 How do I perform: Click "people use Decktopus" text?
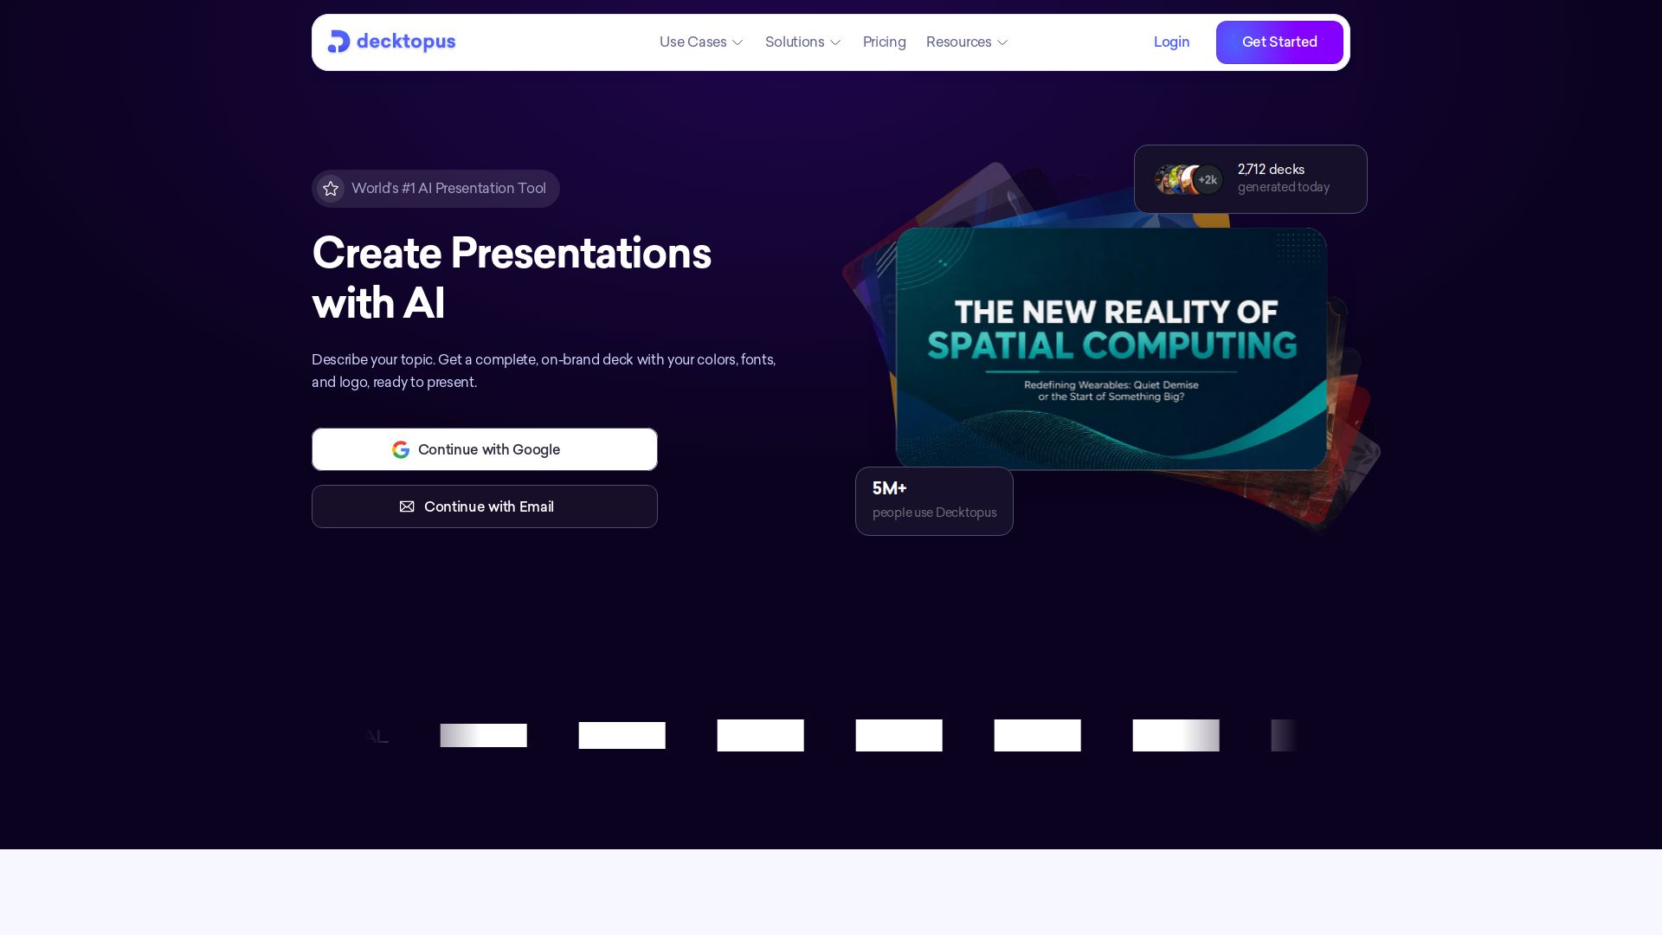pyautogui.click(x=934, y=513)
